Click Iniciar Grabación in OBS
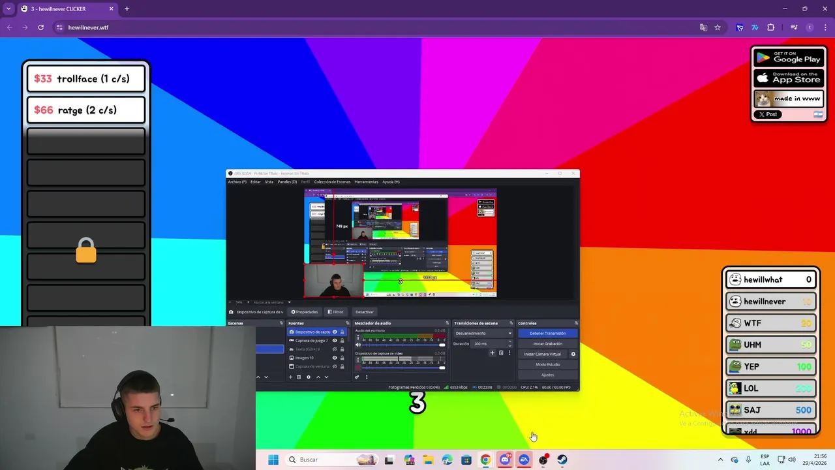Image resolution: width=835 pixels, height=470 pixels. 548,344
